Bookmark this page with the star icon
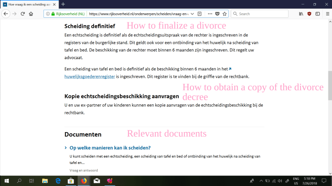Image resolution: width=332 pixels, height=186 pixels. point(225,14)
